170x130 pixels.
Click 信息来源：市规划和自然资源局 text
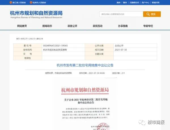click(x=58, y=73)
